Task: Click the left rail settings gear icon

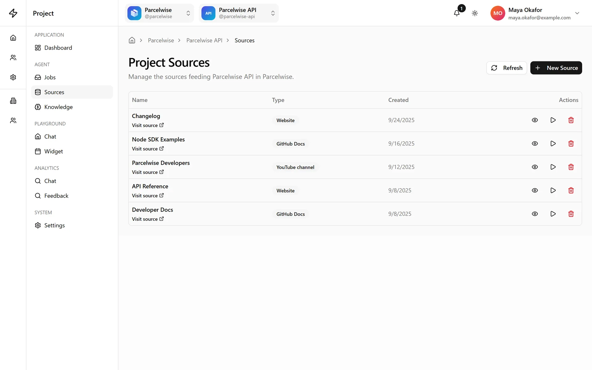Action: point(13,77)
